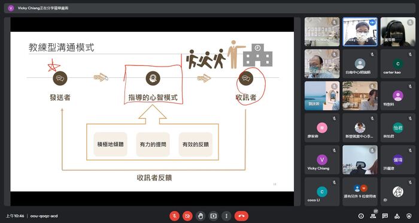Image resolution: width=419 pixels, height=223 pixels.
Task: Select the 廖家舜 pink avatar tile
Action: point(322,128)
